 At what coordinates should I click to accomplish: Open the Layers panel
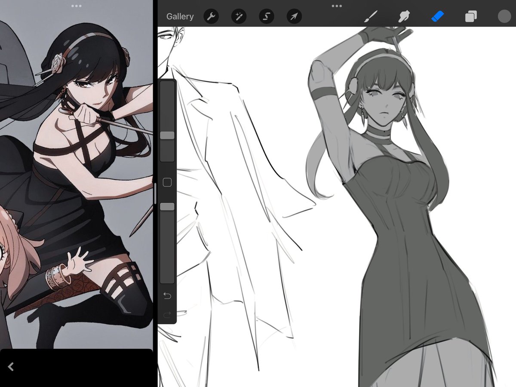(x=470, y=16)
